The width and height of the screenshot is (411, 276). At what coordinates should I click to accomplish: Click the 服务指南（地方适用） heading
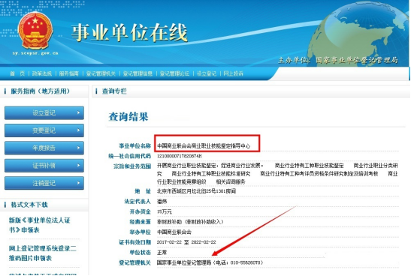(41, 91)
